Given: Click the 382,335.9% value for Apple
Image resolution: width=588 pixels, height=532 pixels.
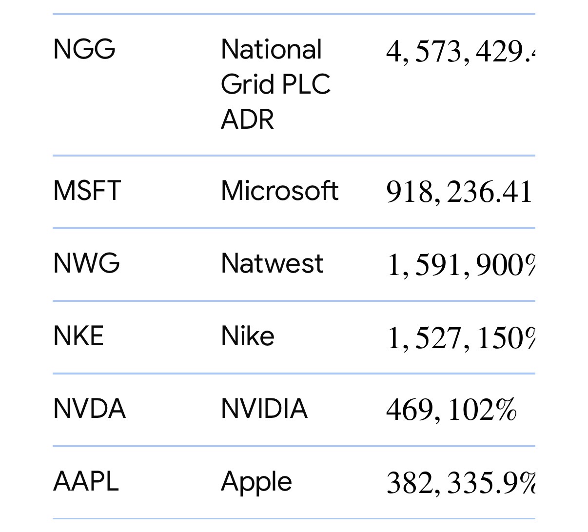Looking at the screenshot, I should [460, 483].
